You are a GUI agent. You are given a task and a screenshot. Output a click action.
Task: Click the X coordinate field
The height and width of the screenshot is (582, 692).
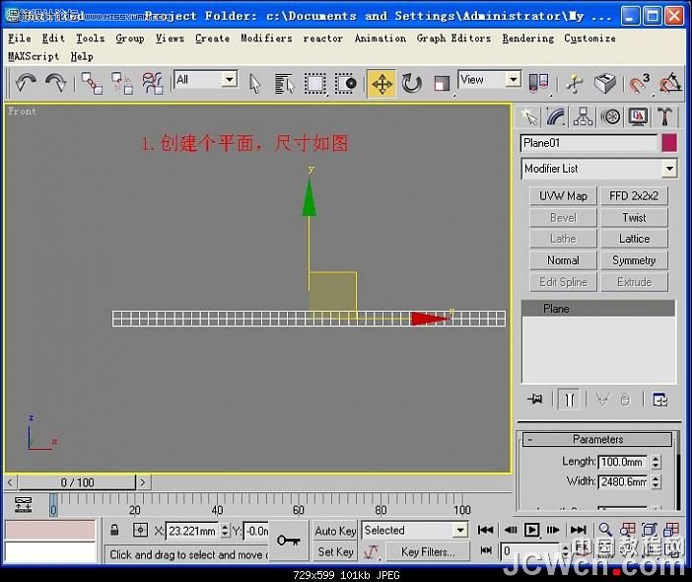(192, 531)
